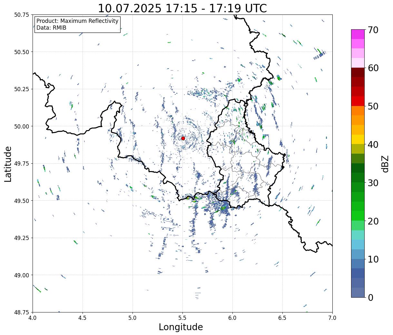The image size is (393, 335).
Task: Click the colorbar tick label 10
Action: coord(373,259)
